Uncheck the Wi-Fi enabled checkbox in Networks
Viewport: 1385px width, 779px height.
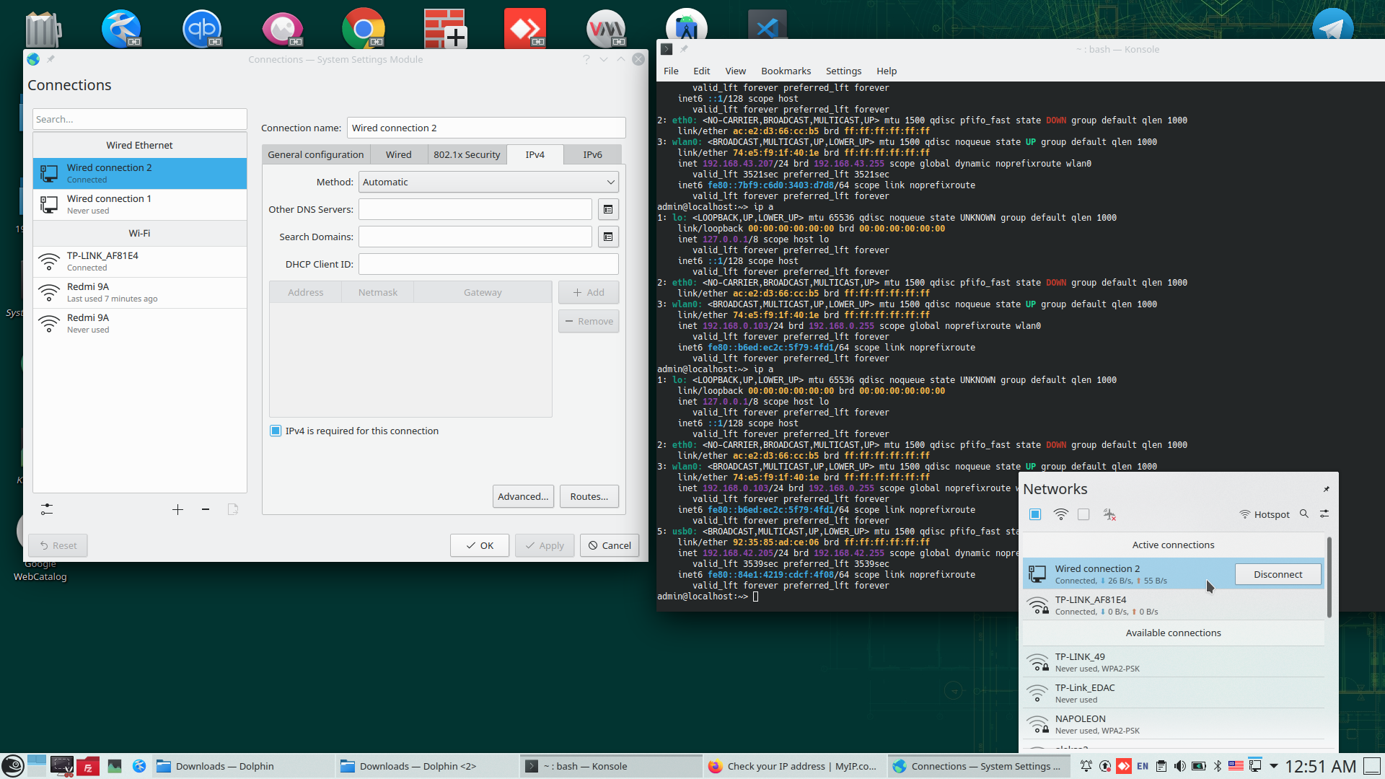point(1035,514)
